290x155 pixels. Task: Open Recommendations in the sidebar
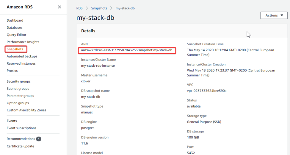click(x=21, y=139)
